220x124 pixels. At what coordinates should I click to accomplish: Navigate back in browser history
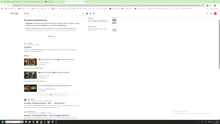pyautogui.click(x=2, y=5)
